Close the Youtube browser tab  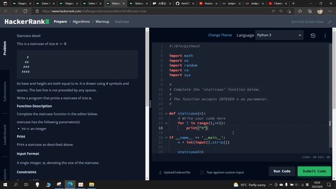click(216, 4)
